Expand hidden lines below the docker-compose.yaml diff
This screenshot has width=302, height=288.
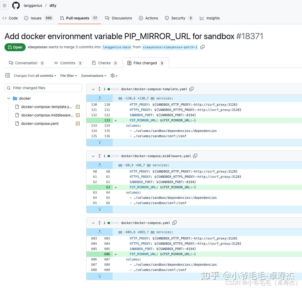(x=100, y=276)
